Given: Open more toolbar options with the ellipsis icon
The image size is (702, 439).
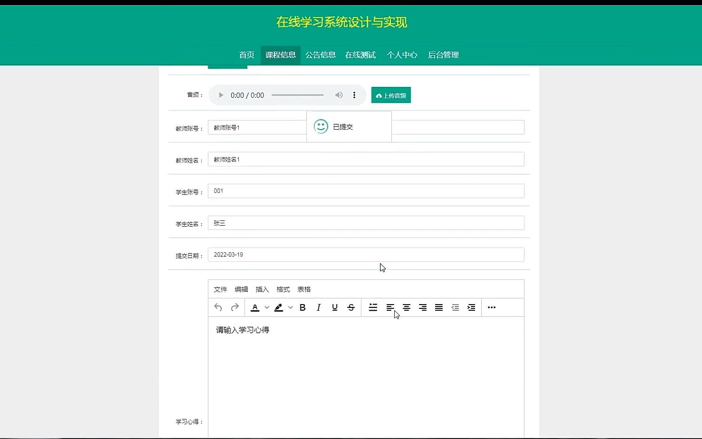Looking at the screenshot, I should [x=491, y=307].
